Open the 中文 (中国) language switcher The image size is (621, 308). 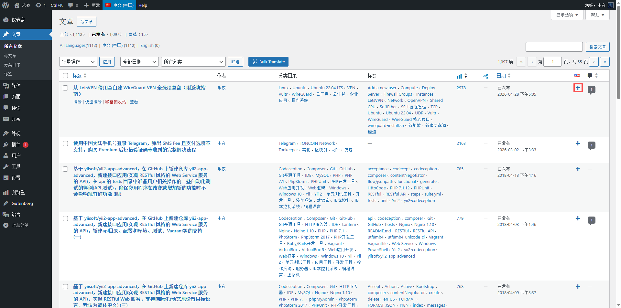(119, 5)
